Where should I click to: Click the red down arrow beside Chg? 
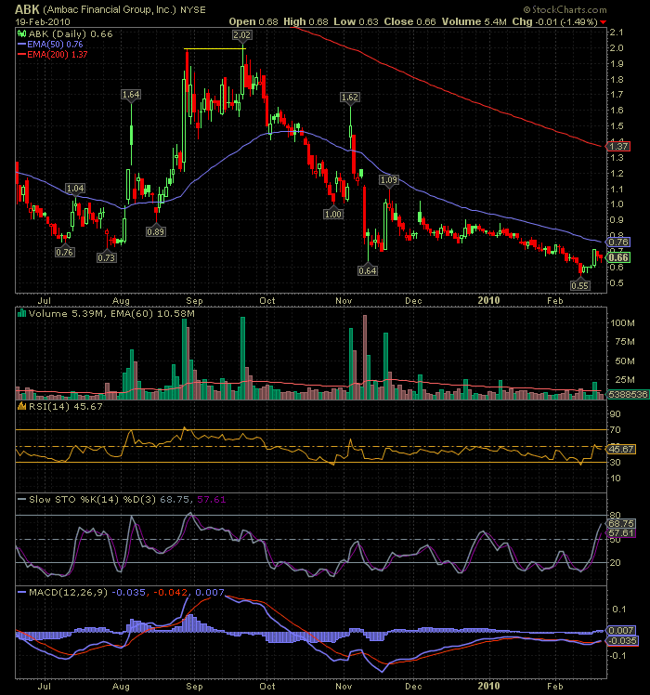604,22
